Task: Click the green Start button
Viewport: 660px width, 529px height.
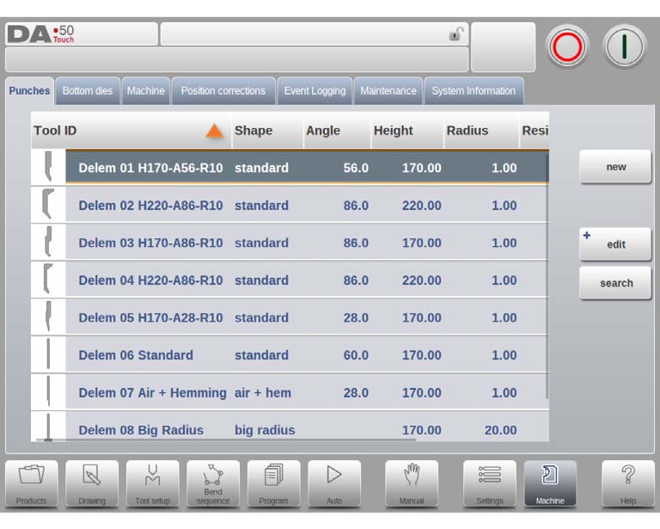Action: pyautogui.click(x=624, y=46)
